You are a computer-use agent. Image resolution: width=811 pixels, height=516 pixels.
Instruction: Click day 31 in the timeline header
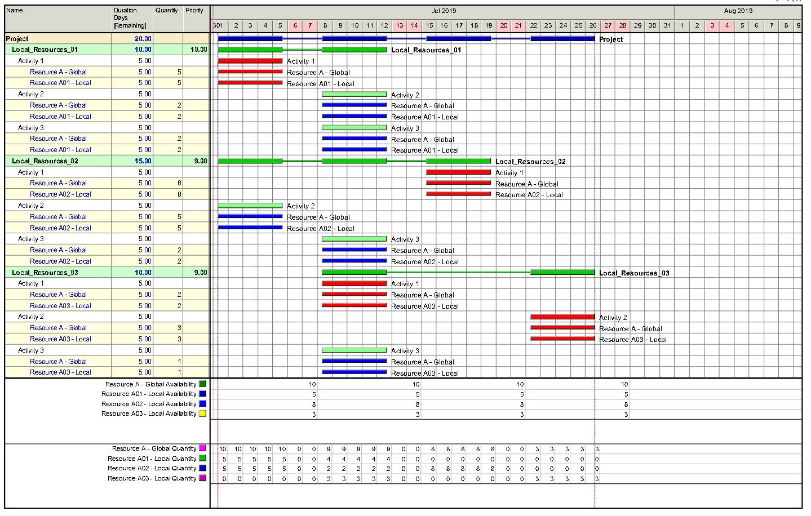pos(667,26)
